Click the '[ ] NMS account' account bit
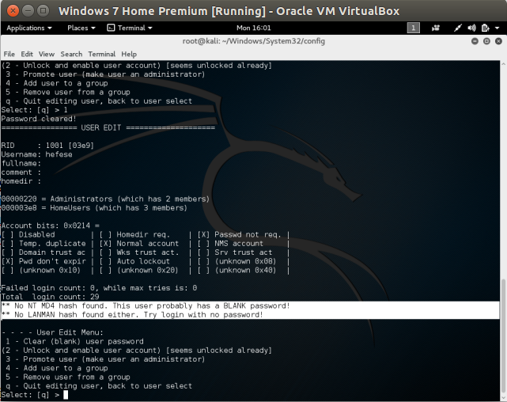 tap(230, 243)
